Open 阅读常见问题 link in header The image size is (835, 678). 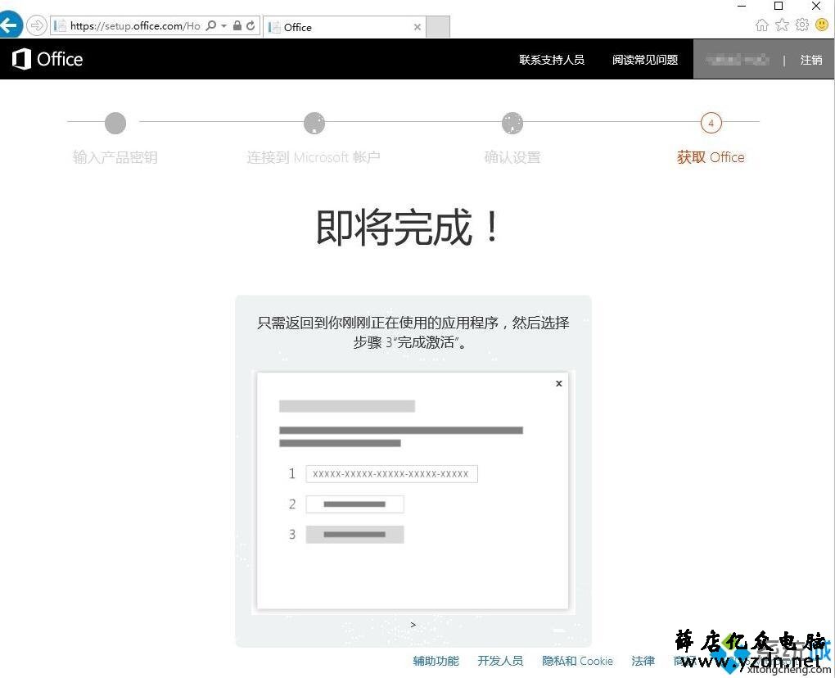pyautogui.click(x=645, y=60)
